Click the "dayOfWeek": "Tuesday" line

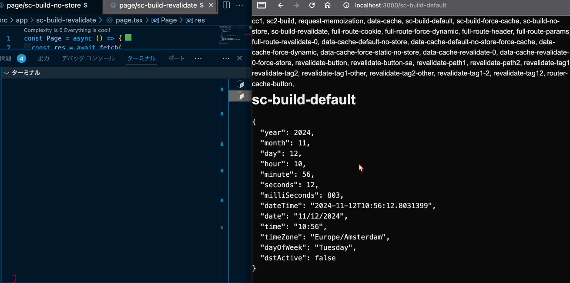(308, 247)
